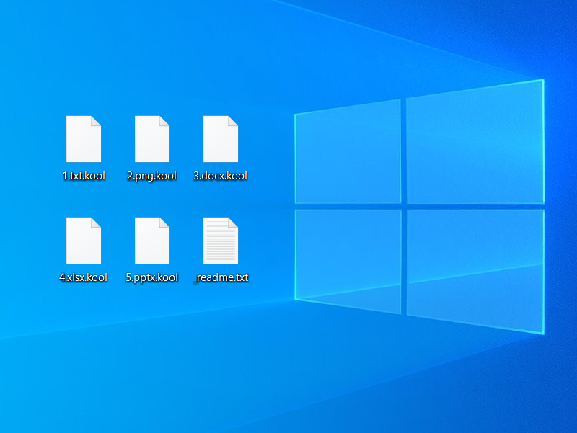Viewport: 577px width, 433px height.
Task: Click the center cross of the Windows logo
Action: [x=404, y=206]
